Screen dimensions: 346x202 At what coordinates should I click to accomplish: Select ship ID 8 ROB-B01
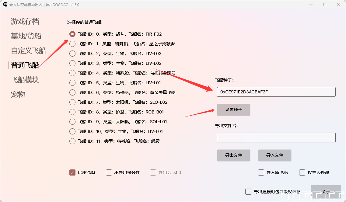(72, 112)
